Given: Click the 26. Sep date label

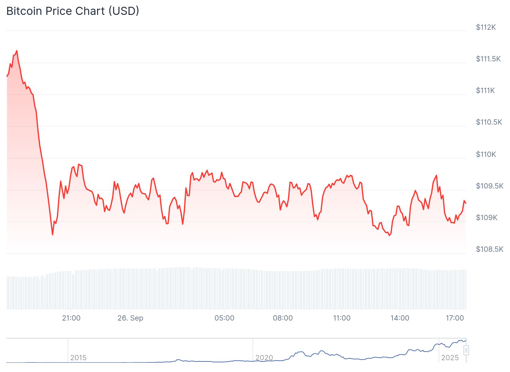Looking at the screenshot, I should pyautogui.click(x=130, y=318).
